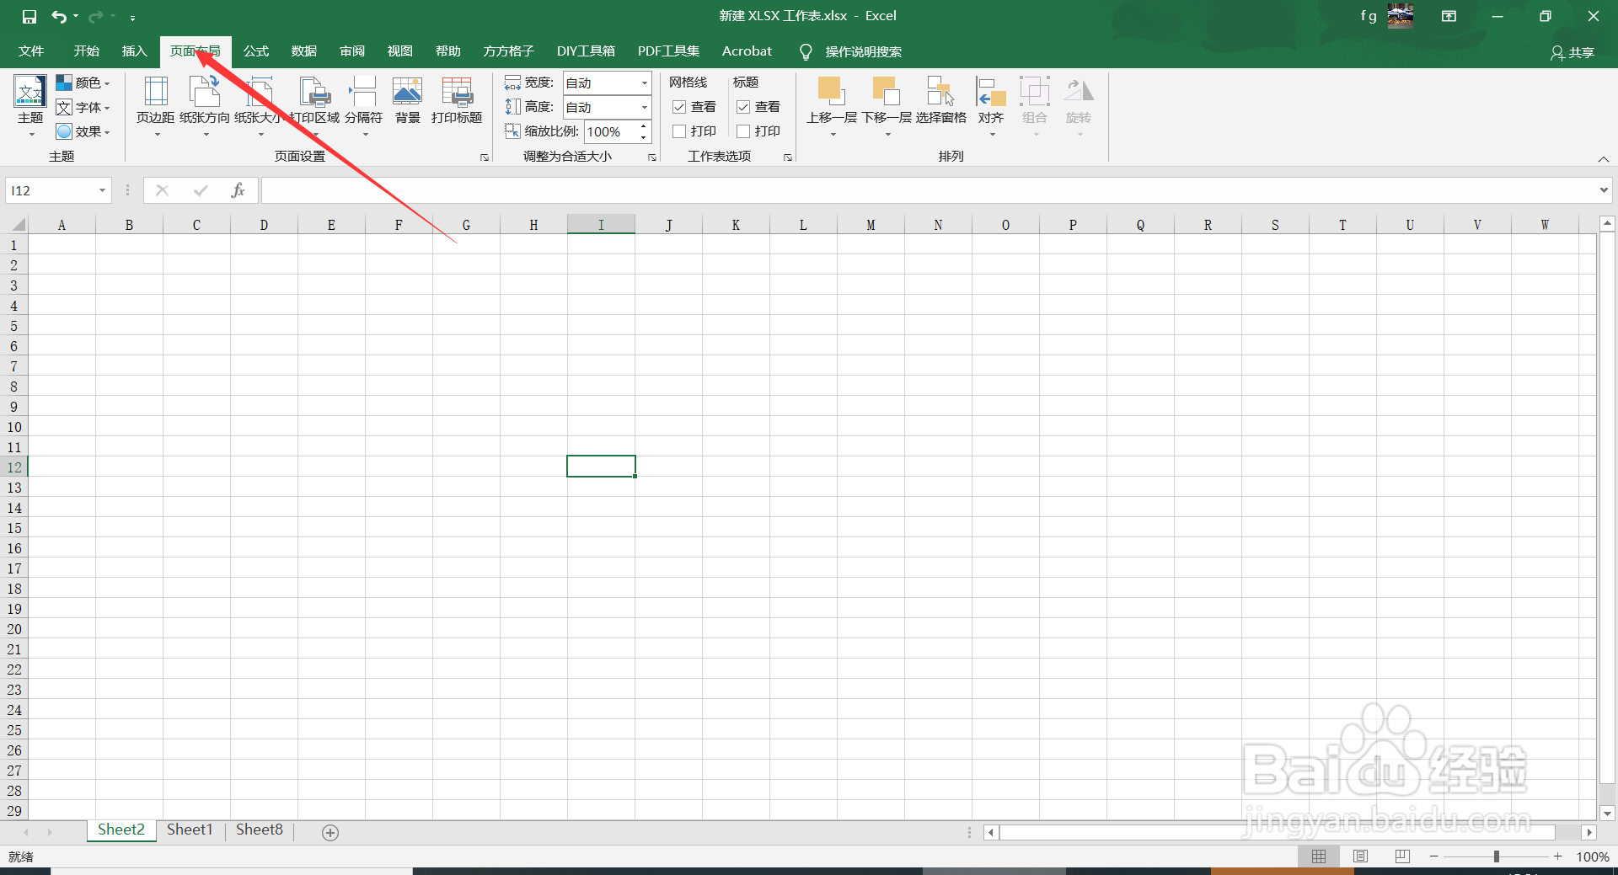1618x875 pixels.
Task: Click the Save icon in title bar
Action: coord(29,16)
